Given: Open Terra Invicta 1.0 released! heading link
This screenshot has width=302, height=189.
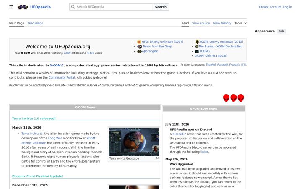Looking at the screenshot, I should (34, 118).
